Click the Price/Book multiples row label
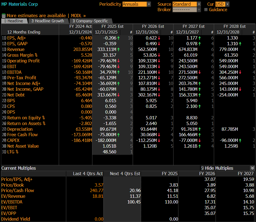256x222 pixels. [x=13, y=185]
